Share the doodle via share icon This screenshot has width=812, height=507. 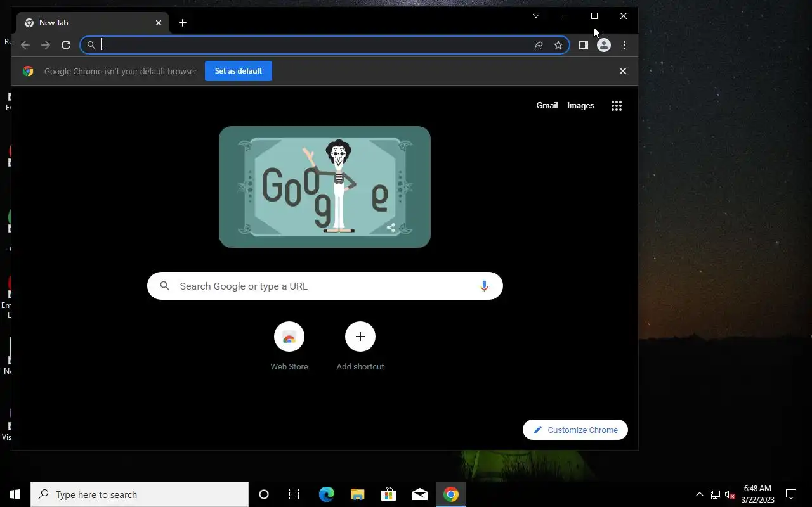391,228
